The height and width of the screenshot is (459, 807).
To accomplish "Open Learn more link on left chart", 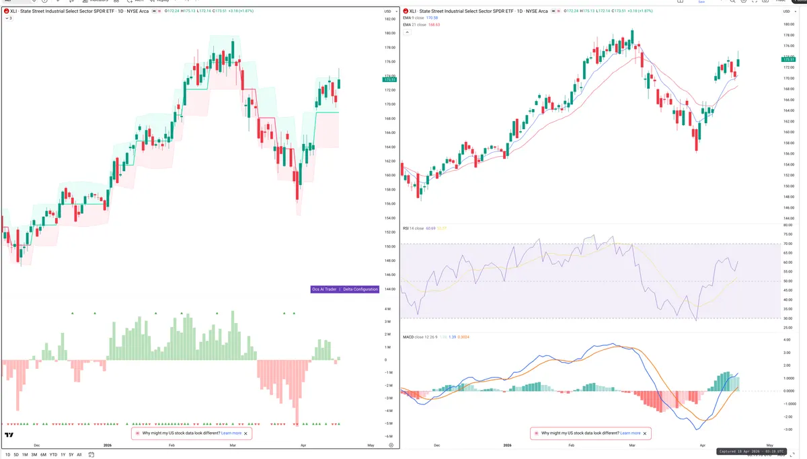I will [231, 433].
